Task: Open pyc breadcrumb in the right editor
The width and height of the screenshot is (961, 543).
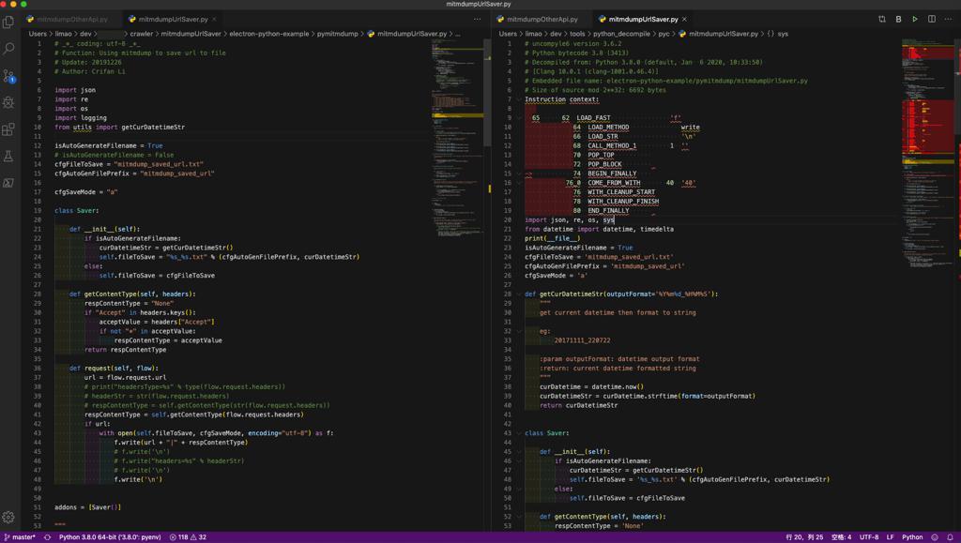Action: point(664,34)
